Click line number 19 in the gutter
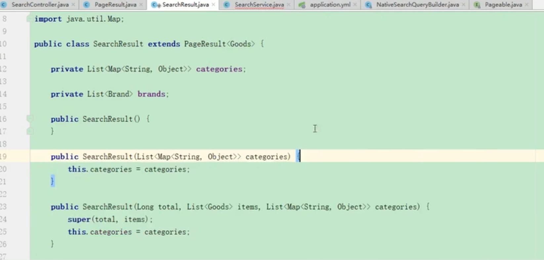 pyautogui.click(x=3, y=157)
